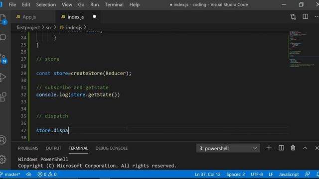Switch to the PROBLEMS panel tab

pyautogui.click(x=28, y=148)
